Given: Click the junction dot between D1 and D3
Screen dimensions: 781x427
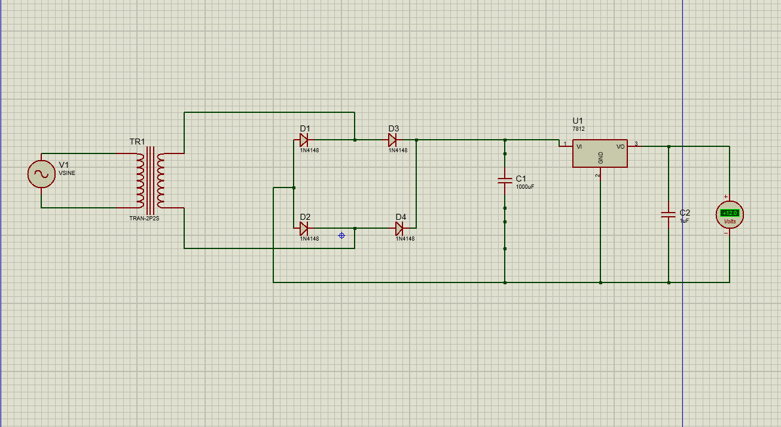Looking at the screenshot, I should [x=355, y=140].
